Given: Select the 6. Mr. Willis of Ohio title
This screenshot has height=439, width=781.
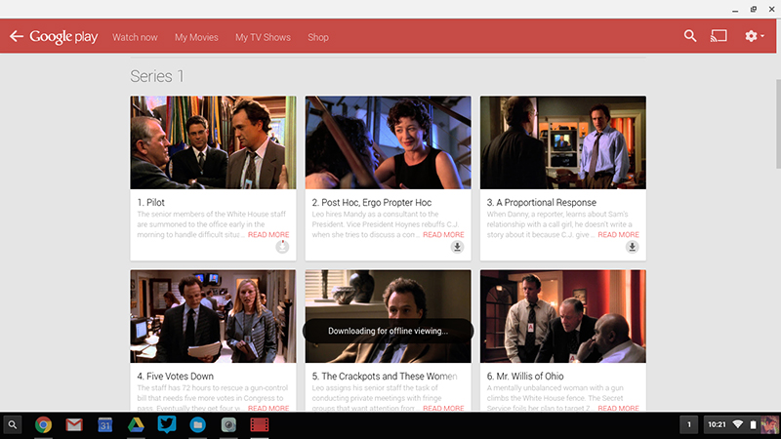Looking at the screenshot, I should click(x=525, y=377).
